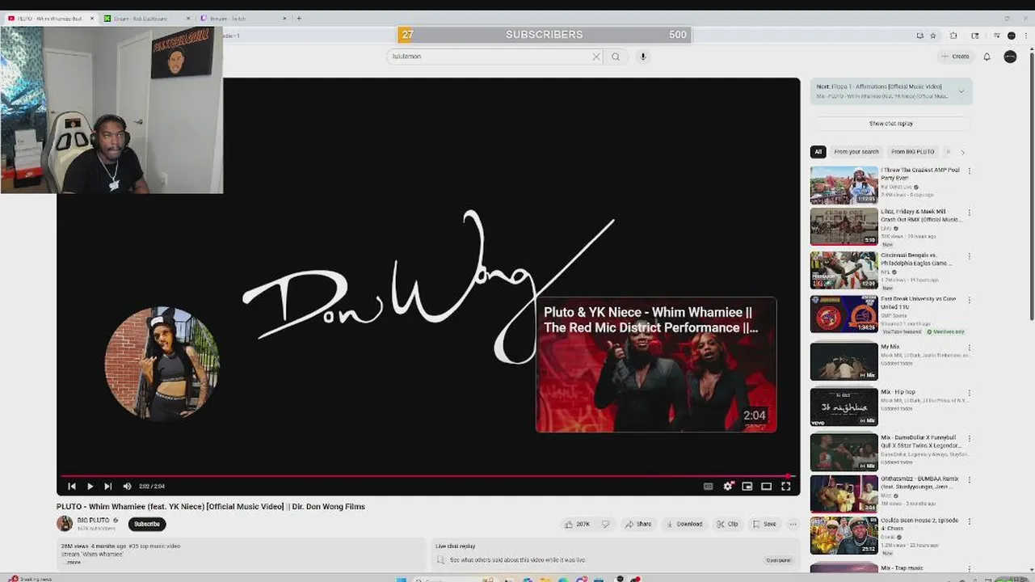Open notifications bell
This screenshot has height=582, width=1035.
[x=987, y=57]
